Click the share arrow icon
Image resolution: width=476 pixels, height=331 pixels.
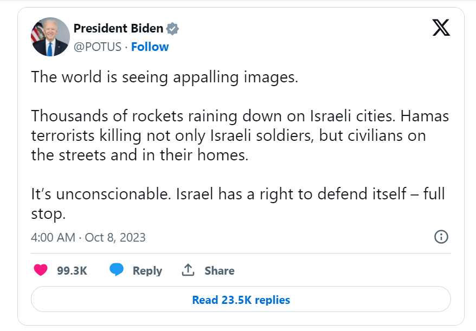point(188,270)
